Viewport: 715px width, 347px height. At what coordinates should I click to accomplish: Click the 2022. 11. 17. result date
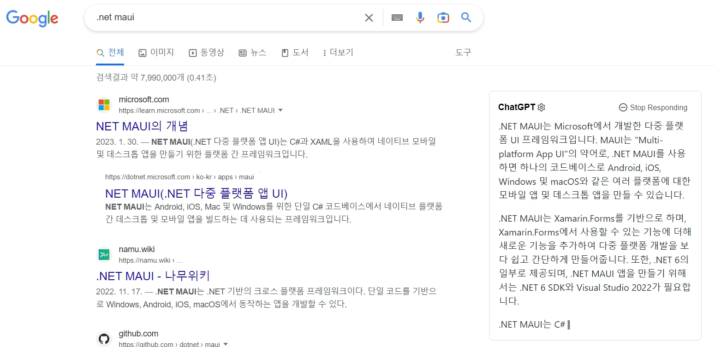(x=119, y=292)
